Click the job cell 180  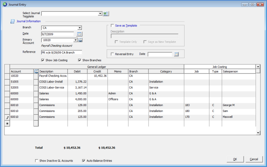tap(197, 111)
